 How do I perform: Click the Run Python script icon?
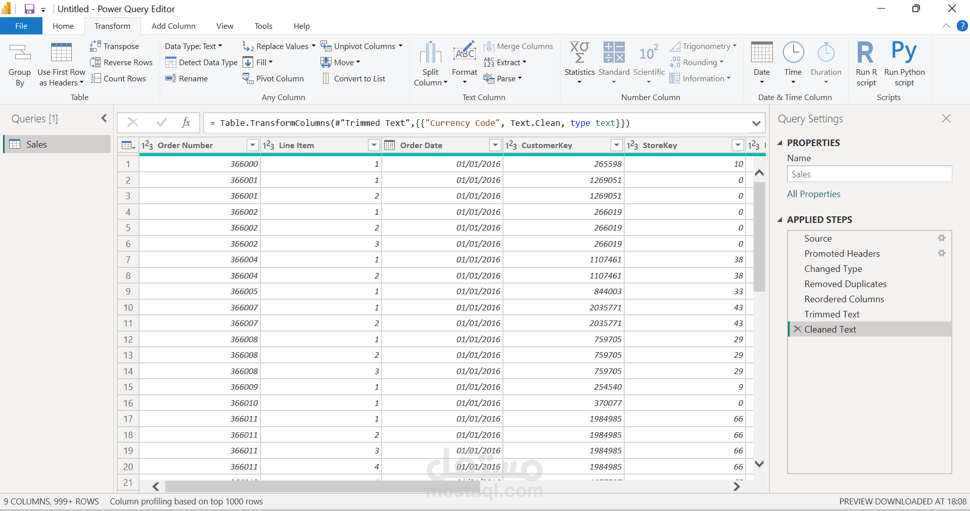904,52
